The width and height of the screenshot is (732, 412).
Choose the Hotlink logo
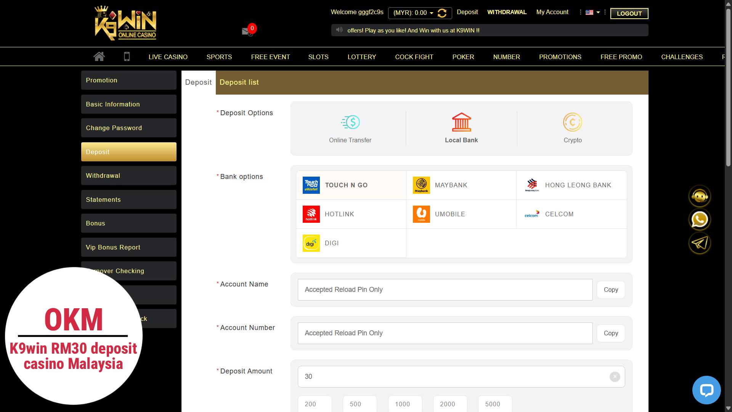pyautogui.click(x=311, y=214)
